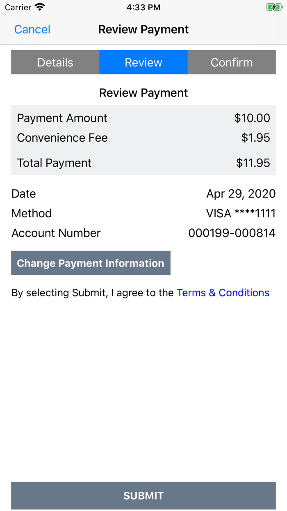Click the battery charging indicator

(x=274, y=7)
